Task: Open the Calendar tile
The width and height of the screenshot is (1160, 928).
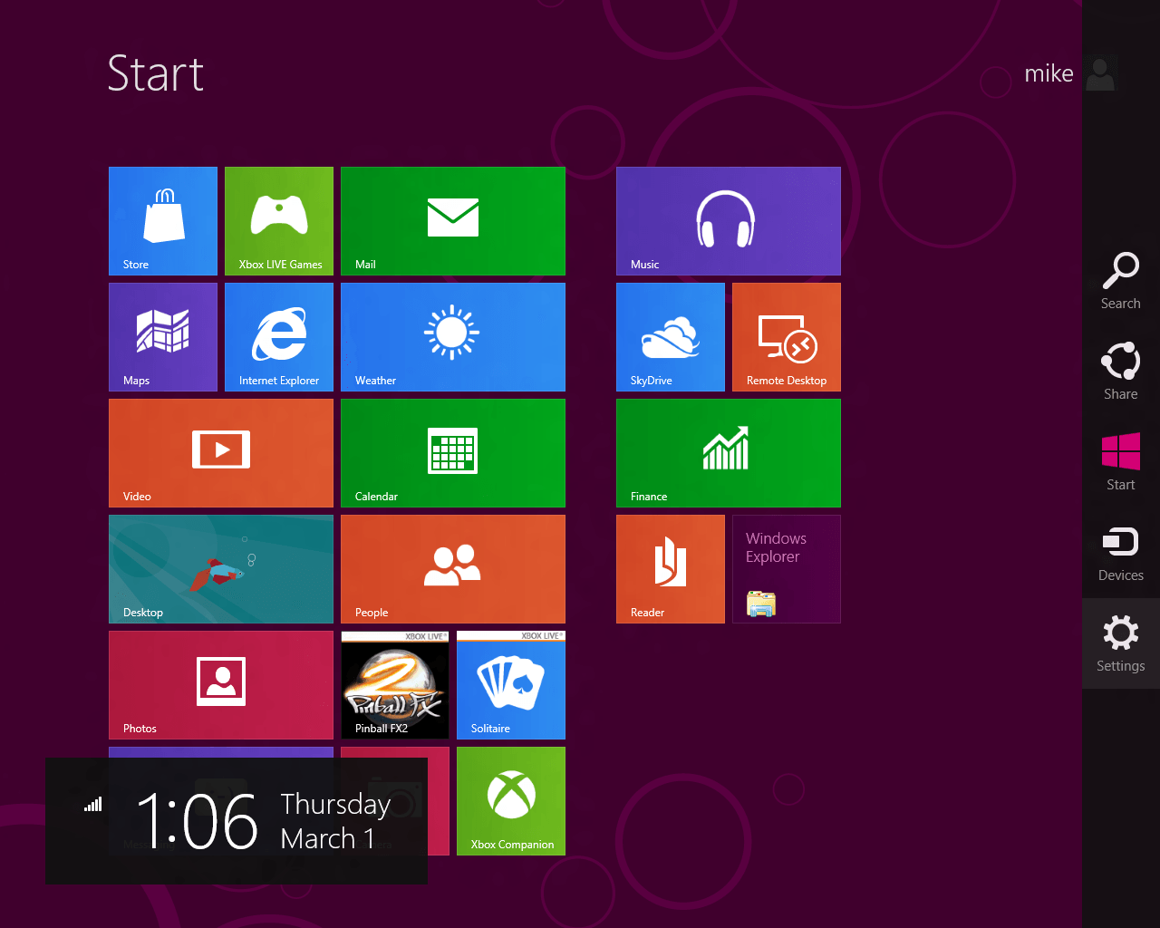Action: click(453, 453)
